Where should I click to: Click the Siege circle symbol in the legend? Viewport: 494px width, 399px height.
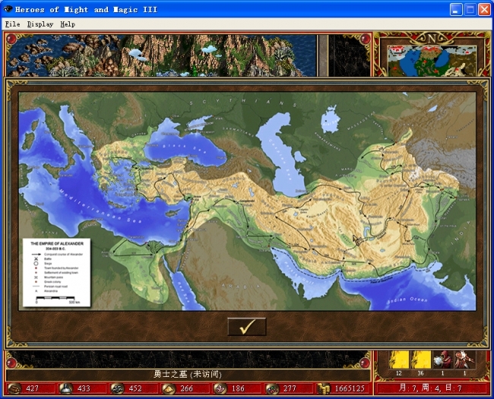[x=36, y=263]
